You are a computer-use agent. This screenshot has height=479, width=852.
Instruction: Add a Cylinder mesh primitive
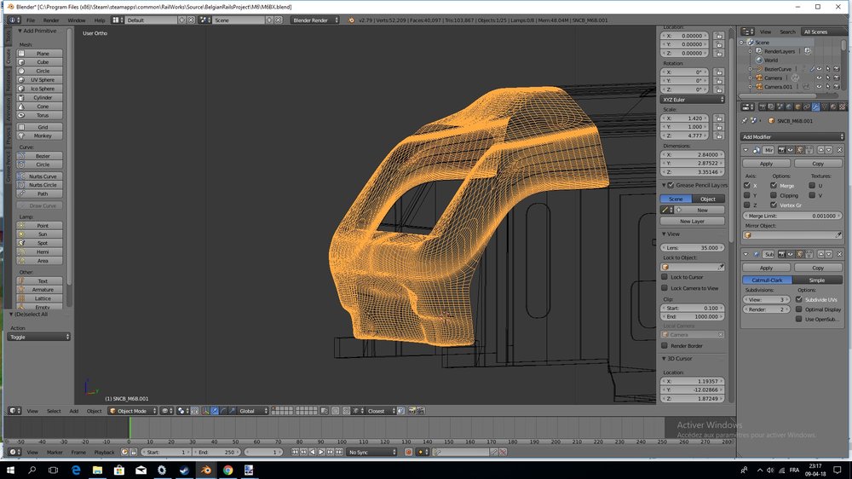point(39,97)
